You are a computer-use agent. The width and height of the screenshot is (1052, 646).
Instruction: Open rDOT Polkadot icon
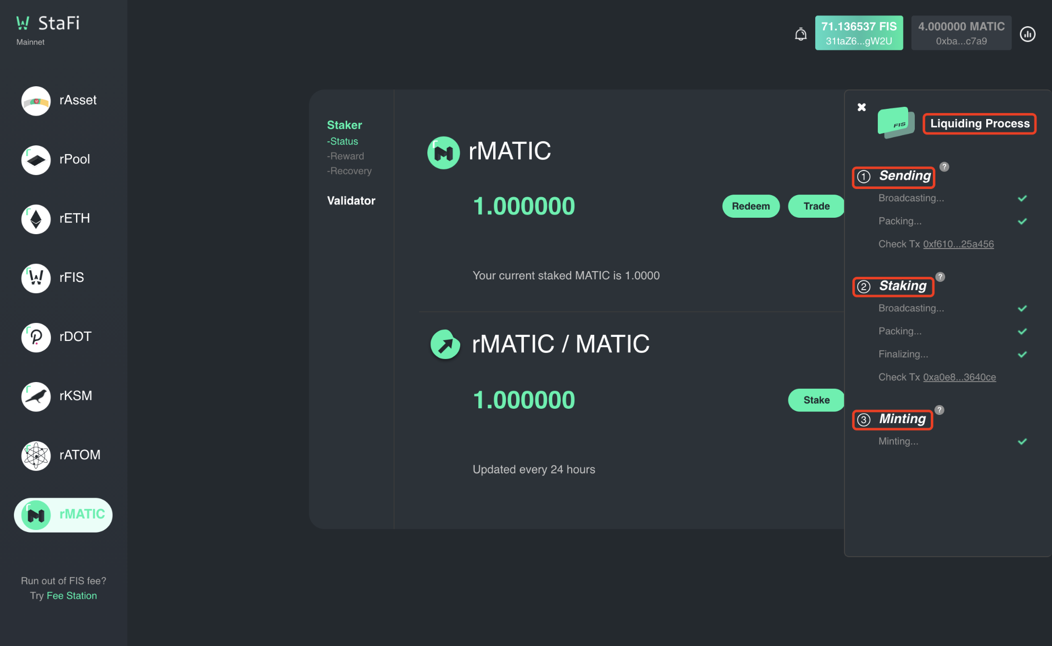36,337
